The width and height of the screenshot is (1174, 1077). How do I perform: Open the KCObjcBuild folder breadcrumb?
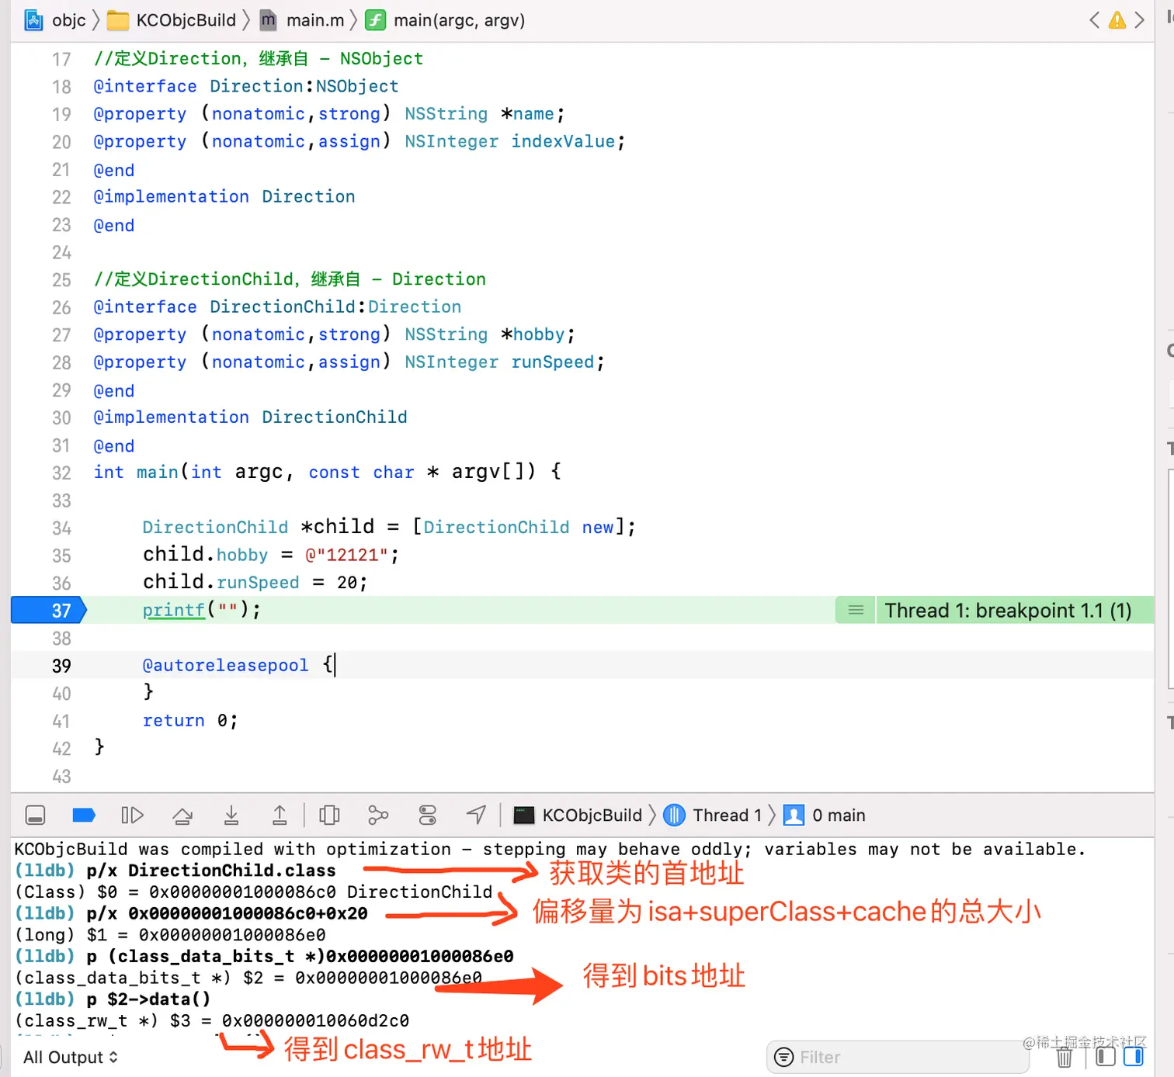[x=172, y=20]
